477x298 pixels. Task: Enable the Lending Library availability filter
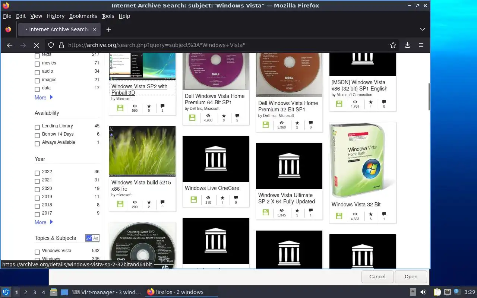pos(37,127)
